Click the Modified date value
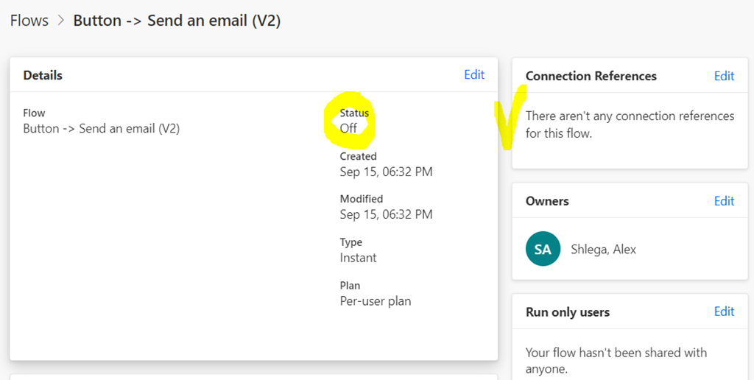This screenshot has height=380, width=754. 386,214
